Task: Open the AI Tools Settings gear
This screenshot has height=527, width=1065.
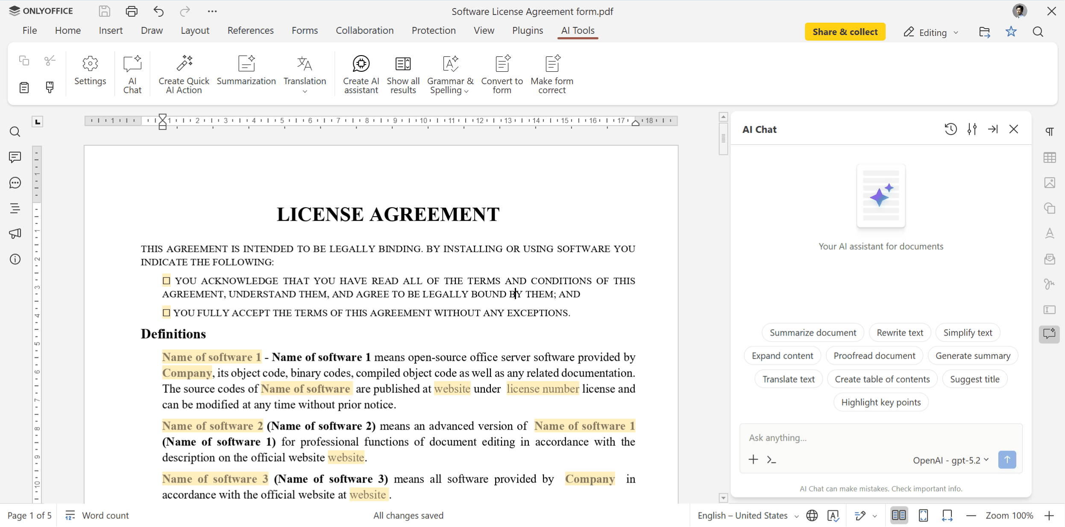Action: point(90,71)
